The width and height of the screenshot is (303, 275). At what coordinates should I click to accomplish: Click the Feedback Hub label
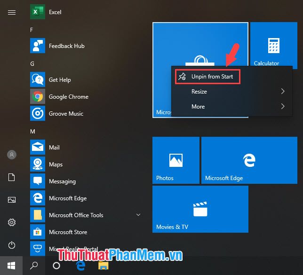point(67,46)
